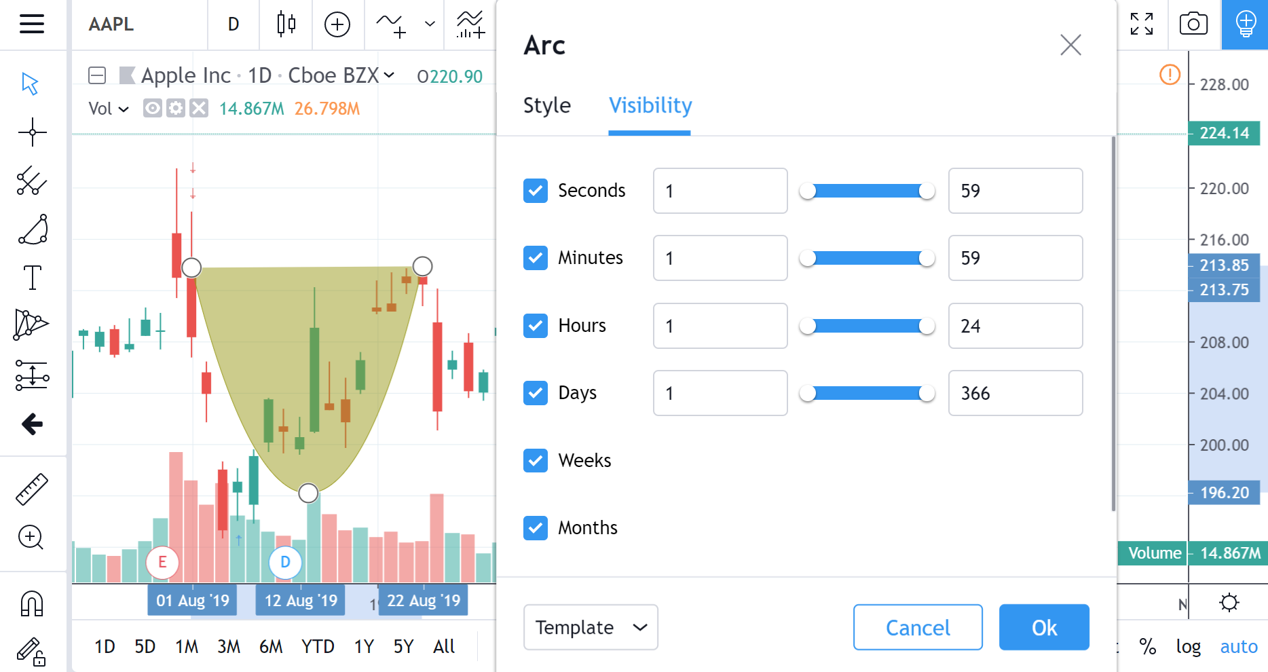Open the trend line drawing tools
Viewport: 1268px width, 672px height.
31,182
